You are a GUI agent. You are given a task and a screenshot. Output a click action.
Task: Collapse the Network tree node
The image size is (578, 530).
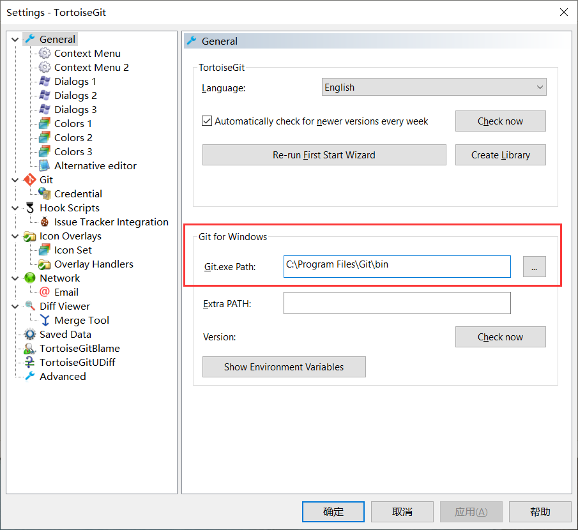tap(15, 278)
